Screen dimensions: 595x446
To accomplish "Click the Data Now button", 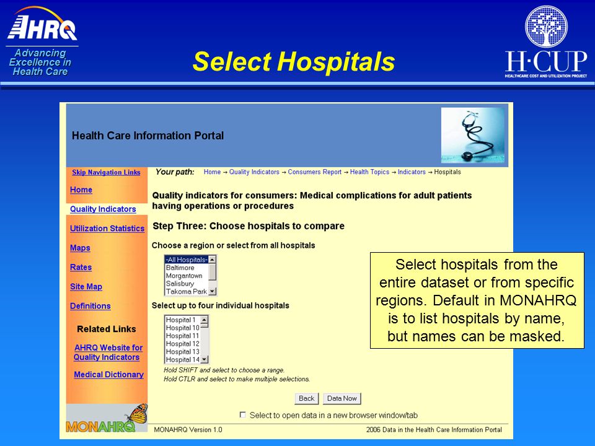I will point(342,398).
